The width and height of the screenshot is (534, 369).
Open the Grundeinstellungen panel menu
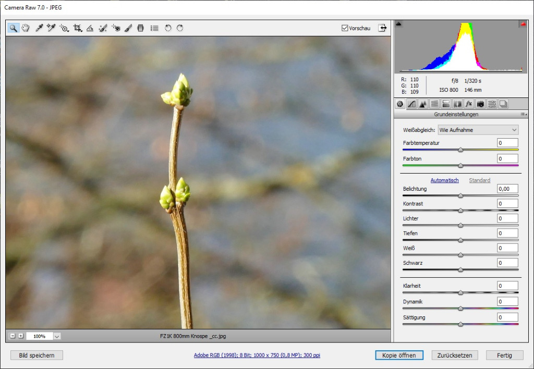pos(524,114)
